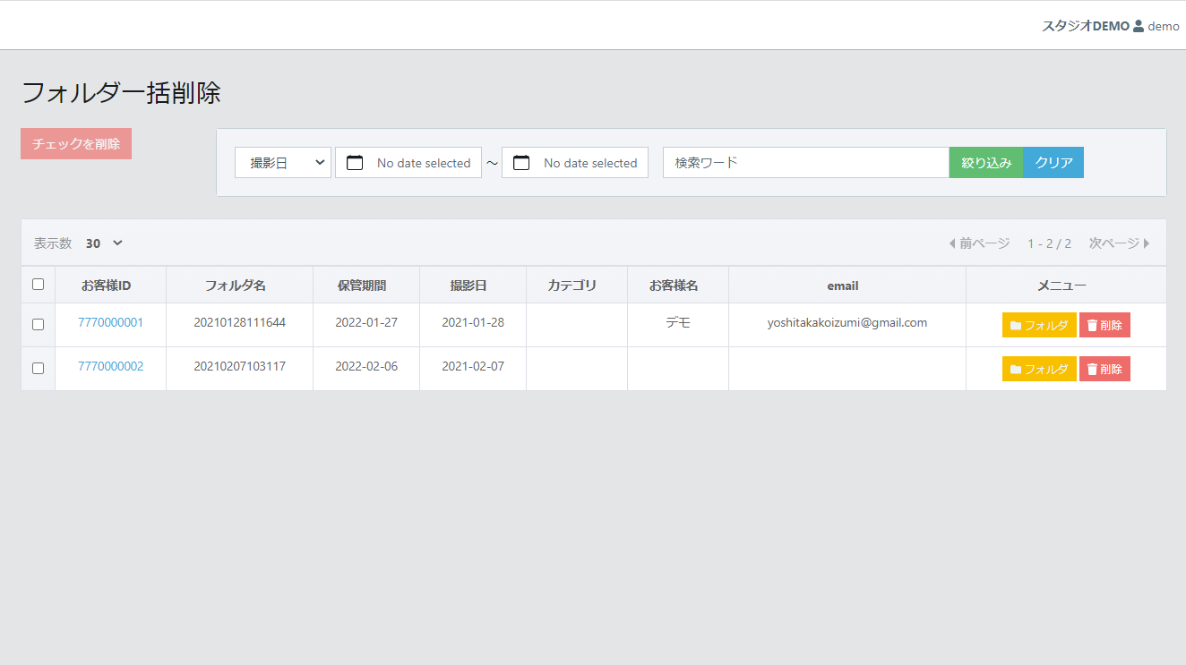The width and height of the screenshot is (1186, 665).
Task: Sort by the フォルダ名 column header
Action: coord(235,286)
